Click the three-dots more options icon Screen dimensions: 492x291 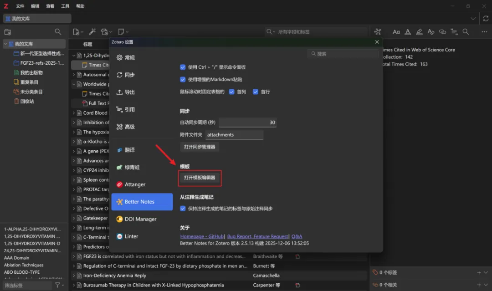pyautogui.click(x=484, y=32)
